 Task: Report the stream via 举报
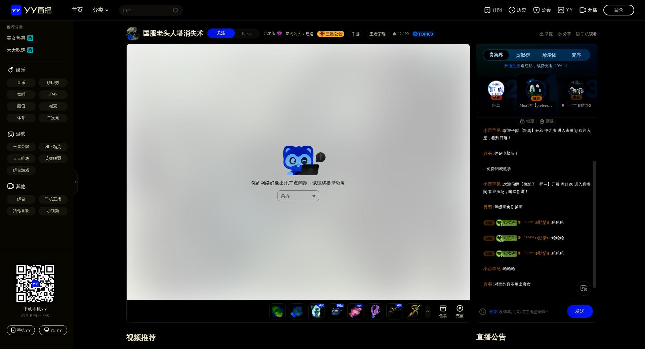(x=546, y=34)
